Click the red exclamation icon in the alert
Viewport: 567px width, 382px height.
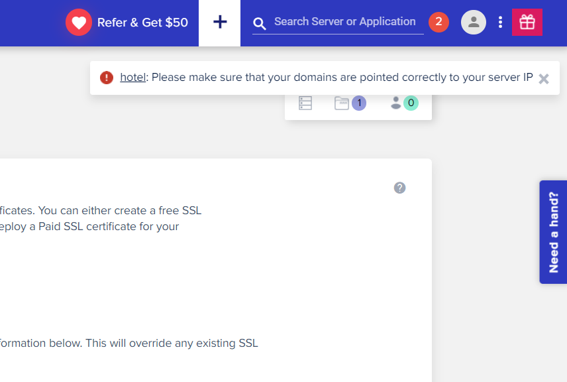click(x=107, y=78)
